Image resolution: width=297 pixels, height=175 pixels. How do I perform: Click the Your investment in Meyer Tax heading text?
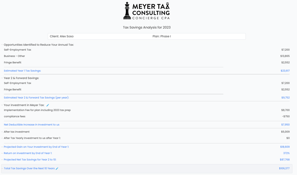(x=24, y=105)
